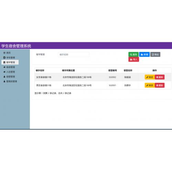The image size is (172, 172).
Task: Click the red 导入 import button
Action: [x=133, y=60]
